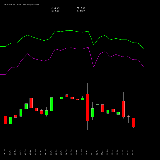Screen dimensions: 160x160
Task: Click the '13 Jan' date axis label
Action: click(133, 152)
